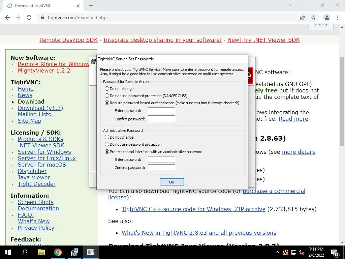Screen dimensions: 345x259
Task: Click administrative Enter password field
Action: click(x=161, y=160)
